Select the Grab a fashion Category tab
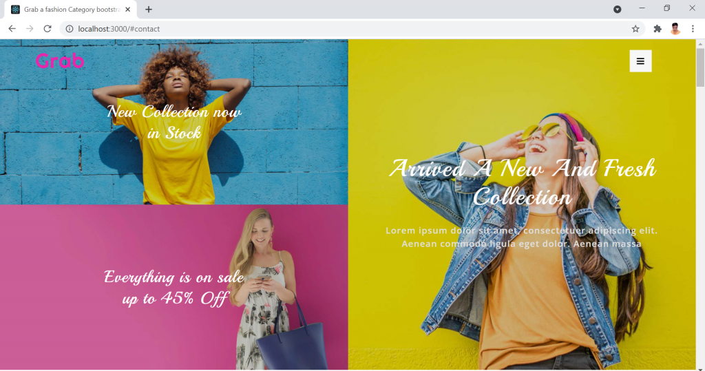Screen dimensions: 705x371 (x=69, y=10)
